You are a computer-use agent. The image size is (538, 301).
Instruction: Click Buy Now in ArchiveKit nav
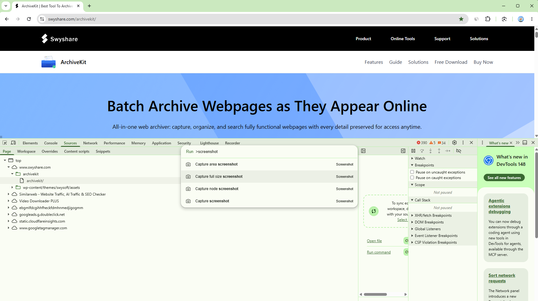click(x=483, y=62)
